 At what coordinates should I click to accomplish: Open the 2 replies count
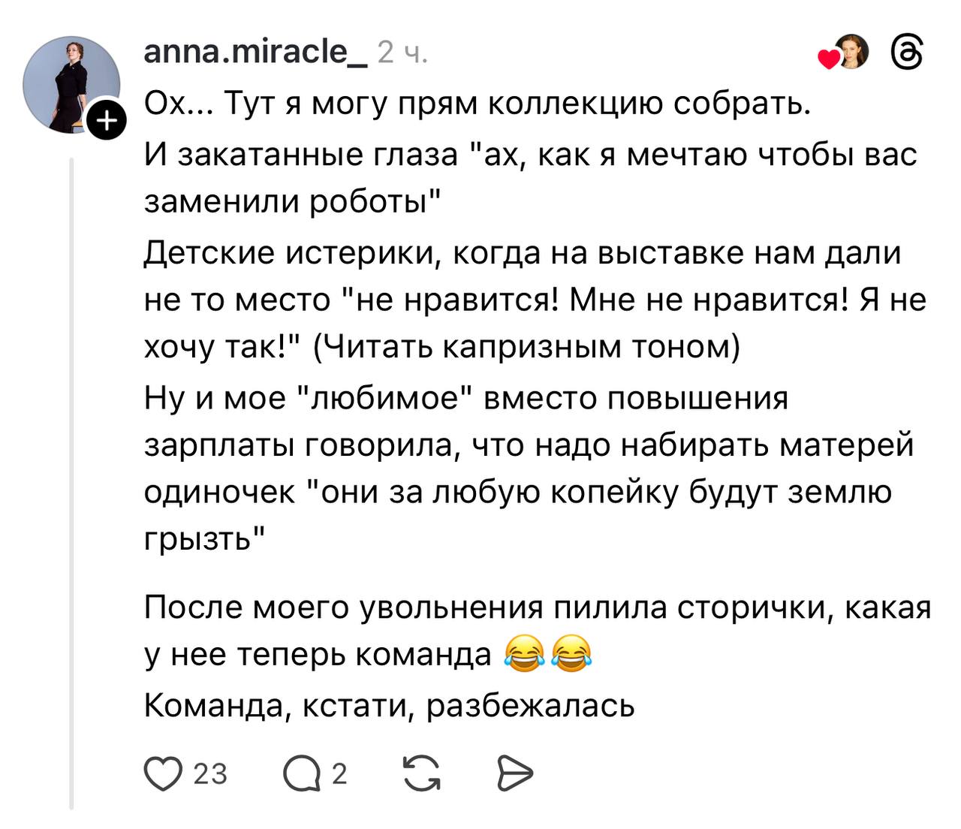click(x=339, y=773)
